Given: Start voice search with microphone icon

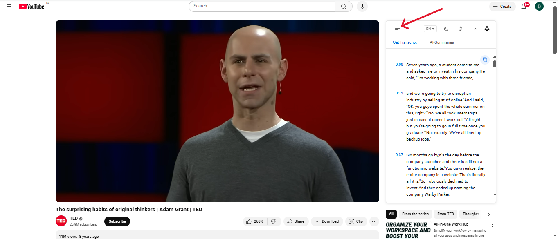Looking at the screenshot, I should tap(362, 6).
